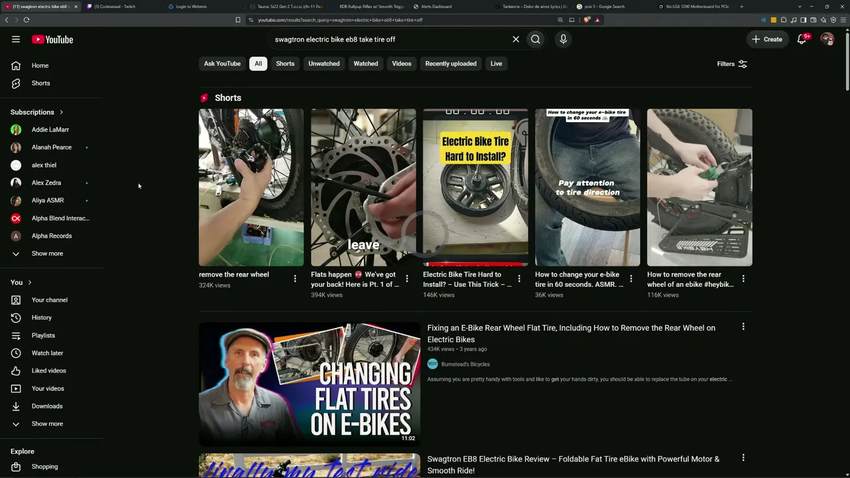Start voice search with the microphone icon

(x=563, y=39)
